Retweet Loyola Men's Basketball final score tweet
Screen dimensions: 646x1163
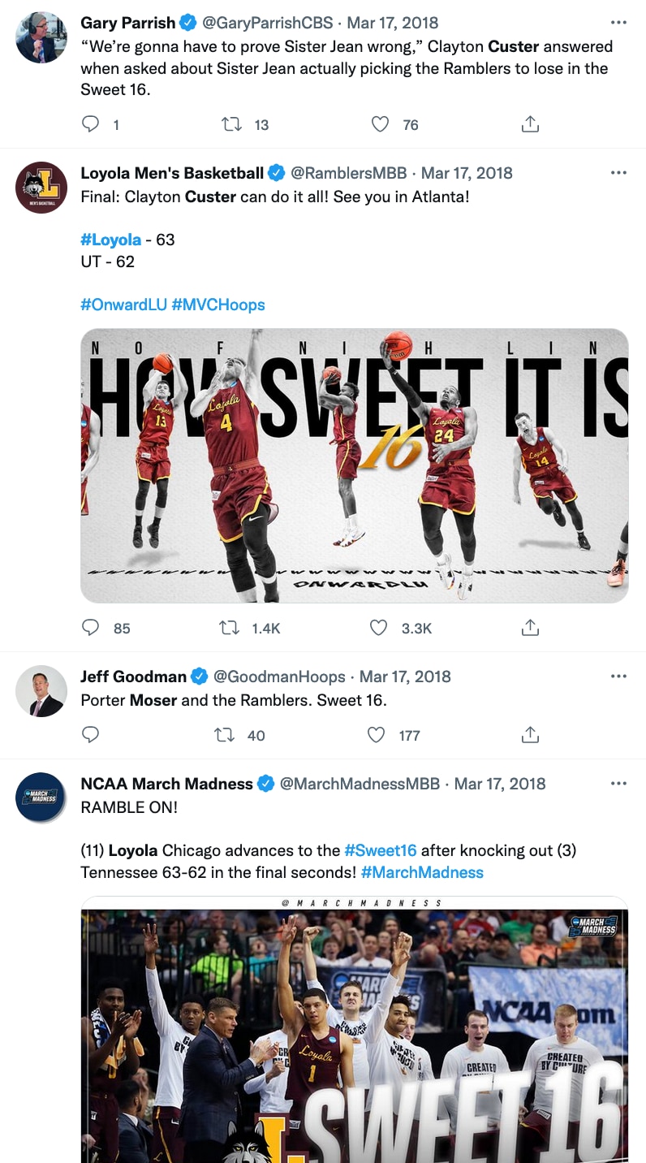(x=232, y=628)
